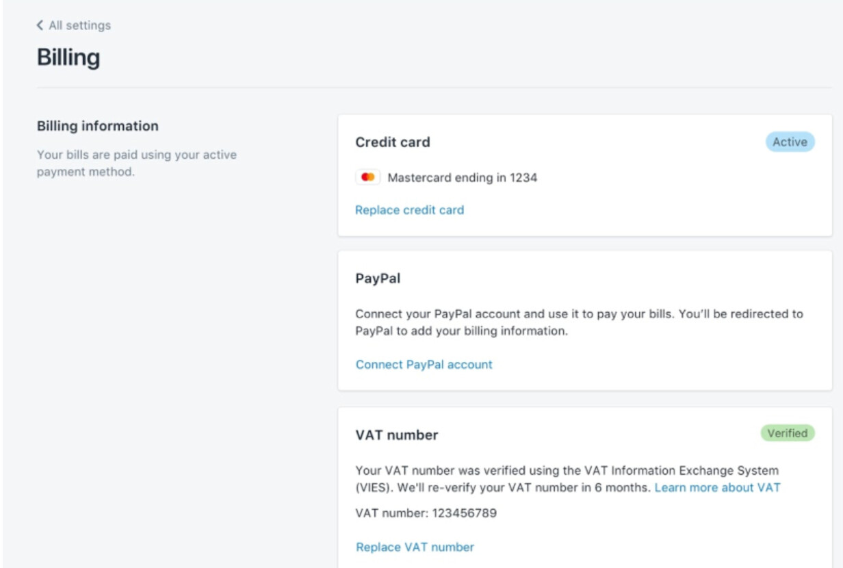Click the Active status badge
The width and height of the screenshot is (843, 568).
pyautogui.click(x=790, y=142)
